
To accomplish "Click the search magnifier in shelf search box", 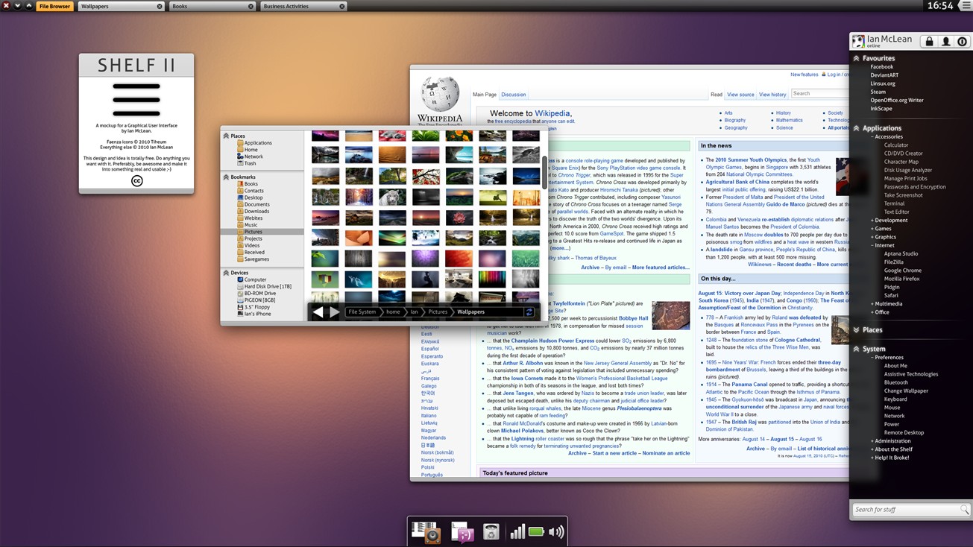I will [964, 510].
